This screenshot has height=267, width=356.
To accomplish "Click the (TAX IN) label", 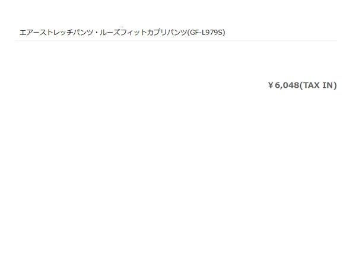I will point(318,85).
